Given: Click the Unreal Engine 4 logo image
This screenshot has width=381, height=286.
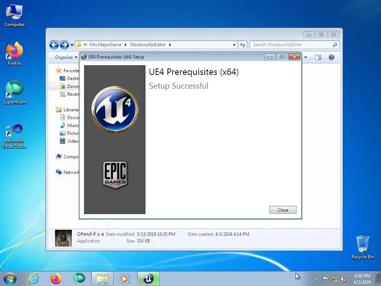Looking at the screenshot, I should tap(115, 109).
